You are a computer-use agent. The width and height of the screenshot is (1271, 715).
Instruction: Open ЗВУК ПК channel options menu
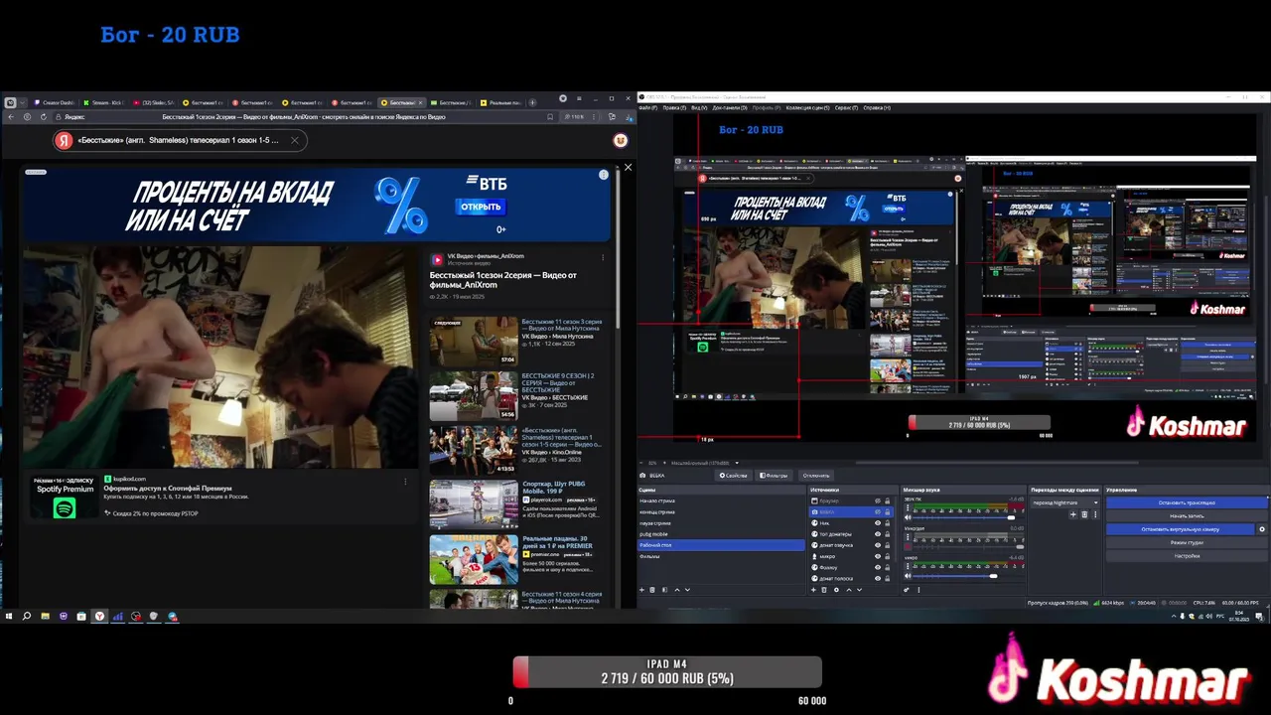pyautogui.click(x=908, y=507)
